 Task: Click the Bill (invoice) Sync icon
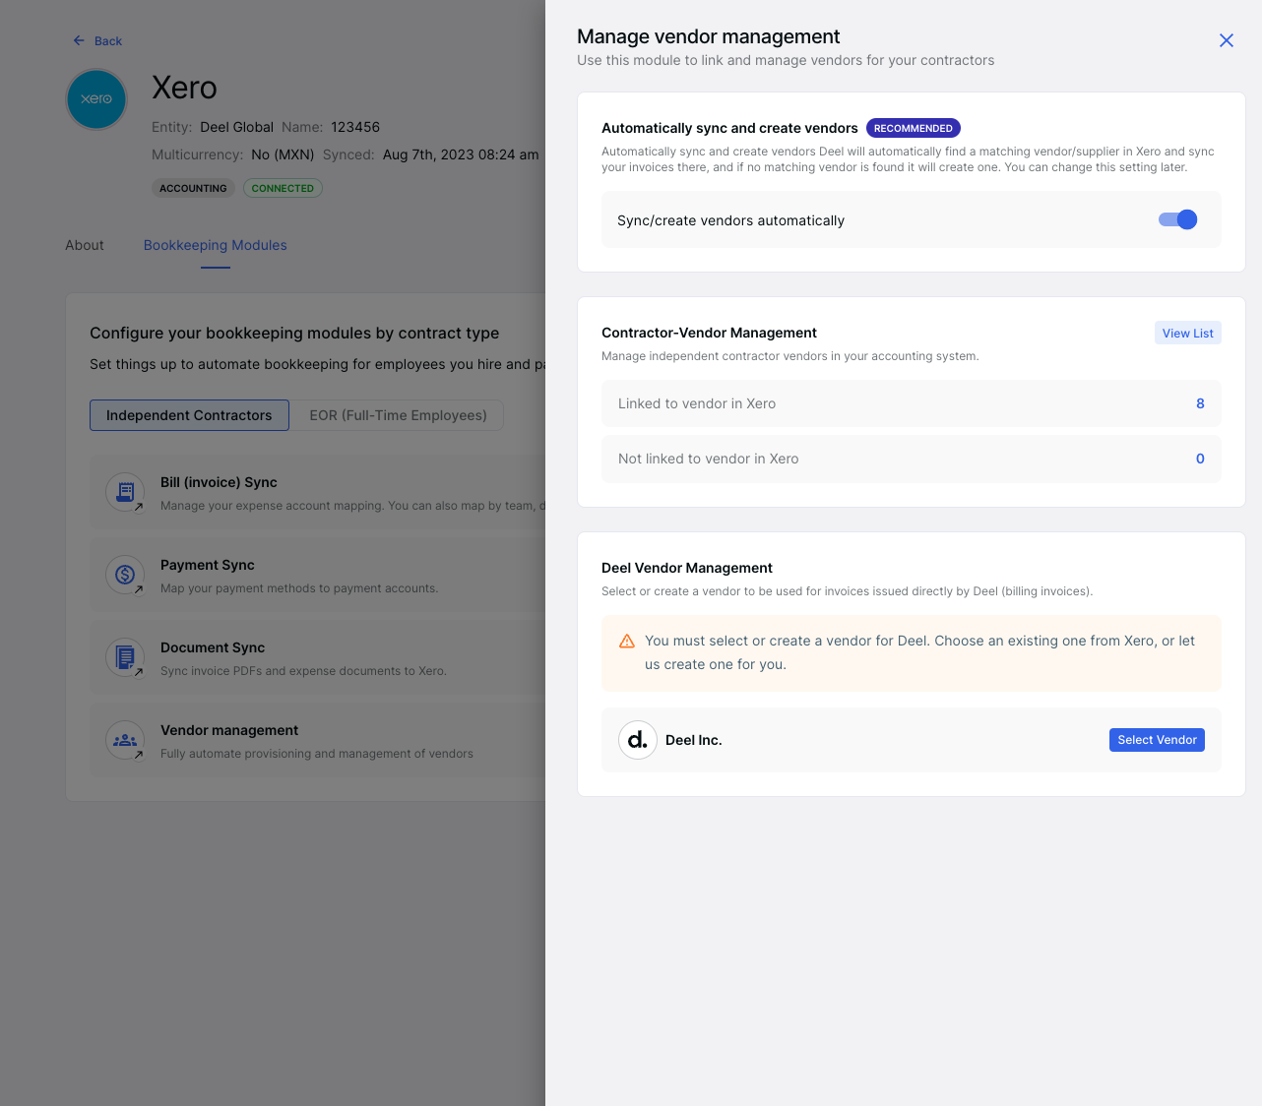[125, 492]
